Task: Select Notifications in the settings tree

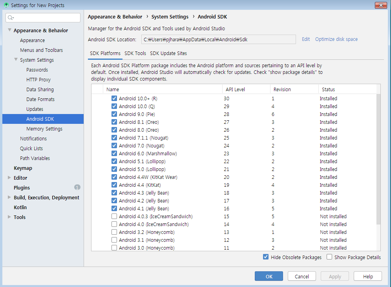Action: [x=33, y=138]
